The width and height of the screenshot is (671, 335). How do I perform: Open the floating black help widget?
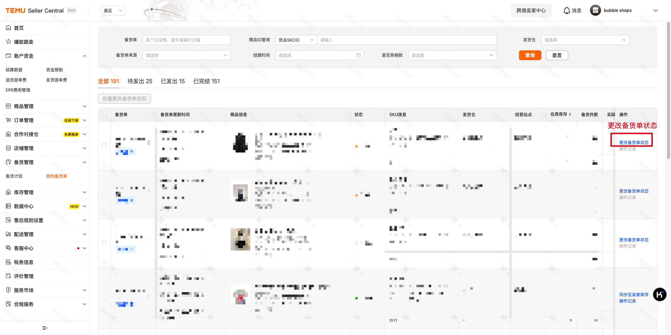(659, 294)
